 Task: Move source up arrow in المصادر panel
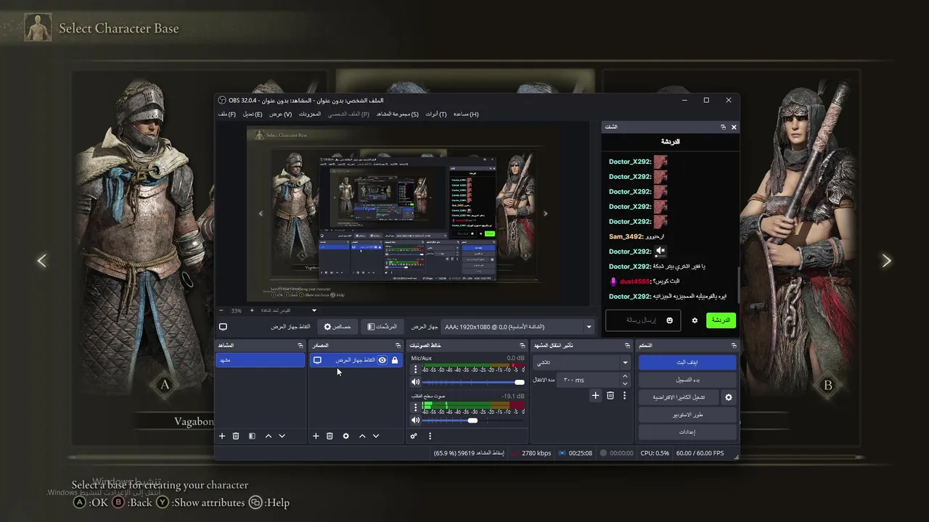[x=362, y=436]
